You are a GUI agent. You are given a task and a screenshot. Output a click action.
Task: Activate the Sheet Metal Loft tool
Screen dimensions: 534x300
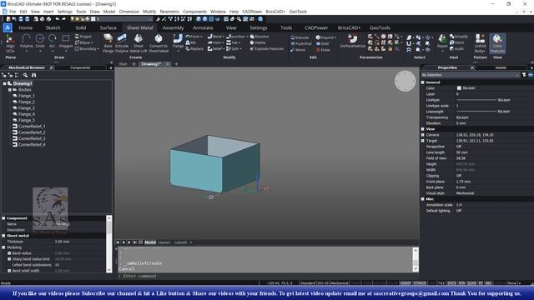pos(139,43)
